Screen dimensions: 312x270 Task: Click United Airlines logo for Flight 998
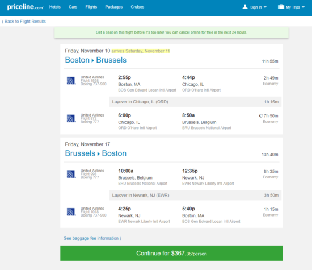pyautogui.click(x=71, y=174)
